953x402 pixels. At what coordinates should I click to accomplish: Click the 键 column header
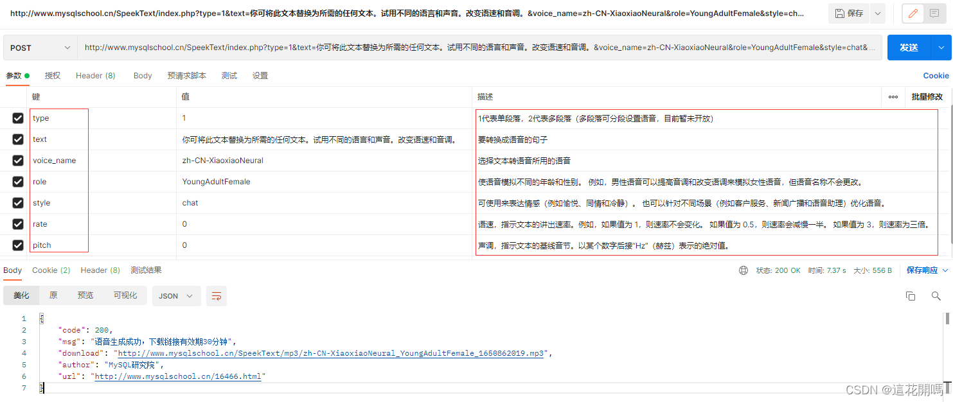point(102,97)
